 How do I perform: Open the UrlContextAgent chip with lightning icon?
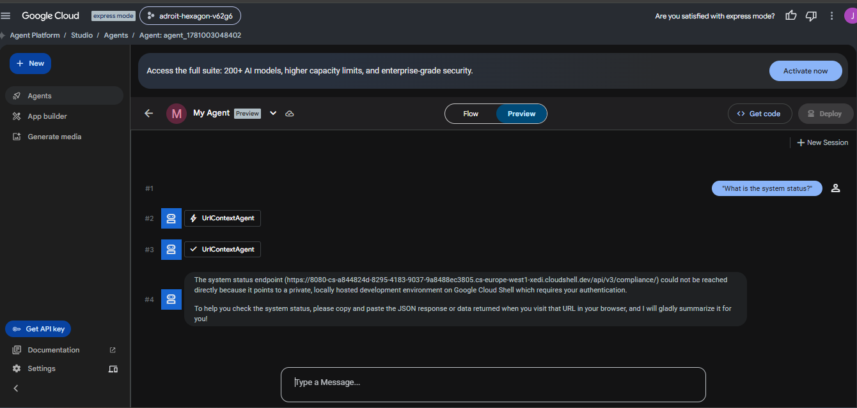(x=223, y=218)
